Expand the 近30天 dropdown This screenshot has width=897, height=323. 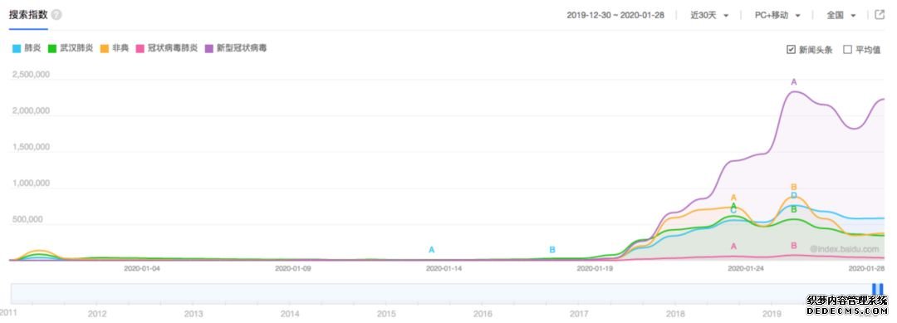tap(709, 16)
